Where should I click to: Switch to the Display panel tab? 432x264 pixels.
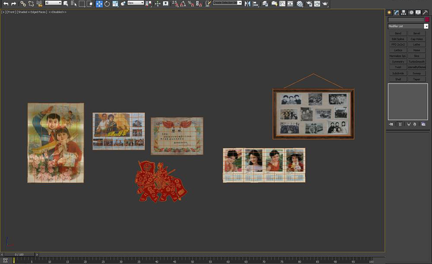click(x=418, y=13)
